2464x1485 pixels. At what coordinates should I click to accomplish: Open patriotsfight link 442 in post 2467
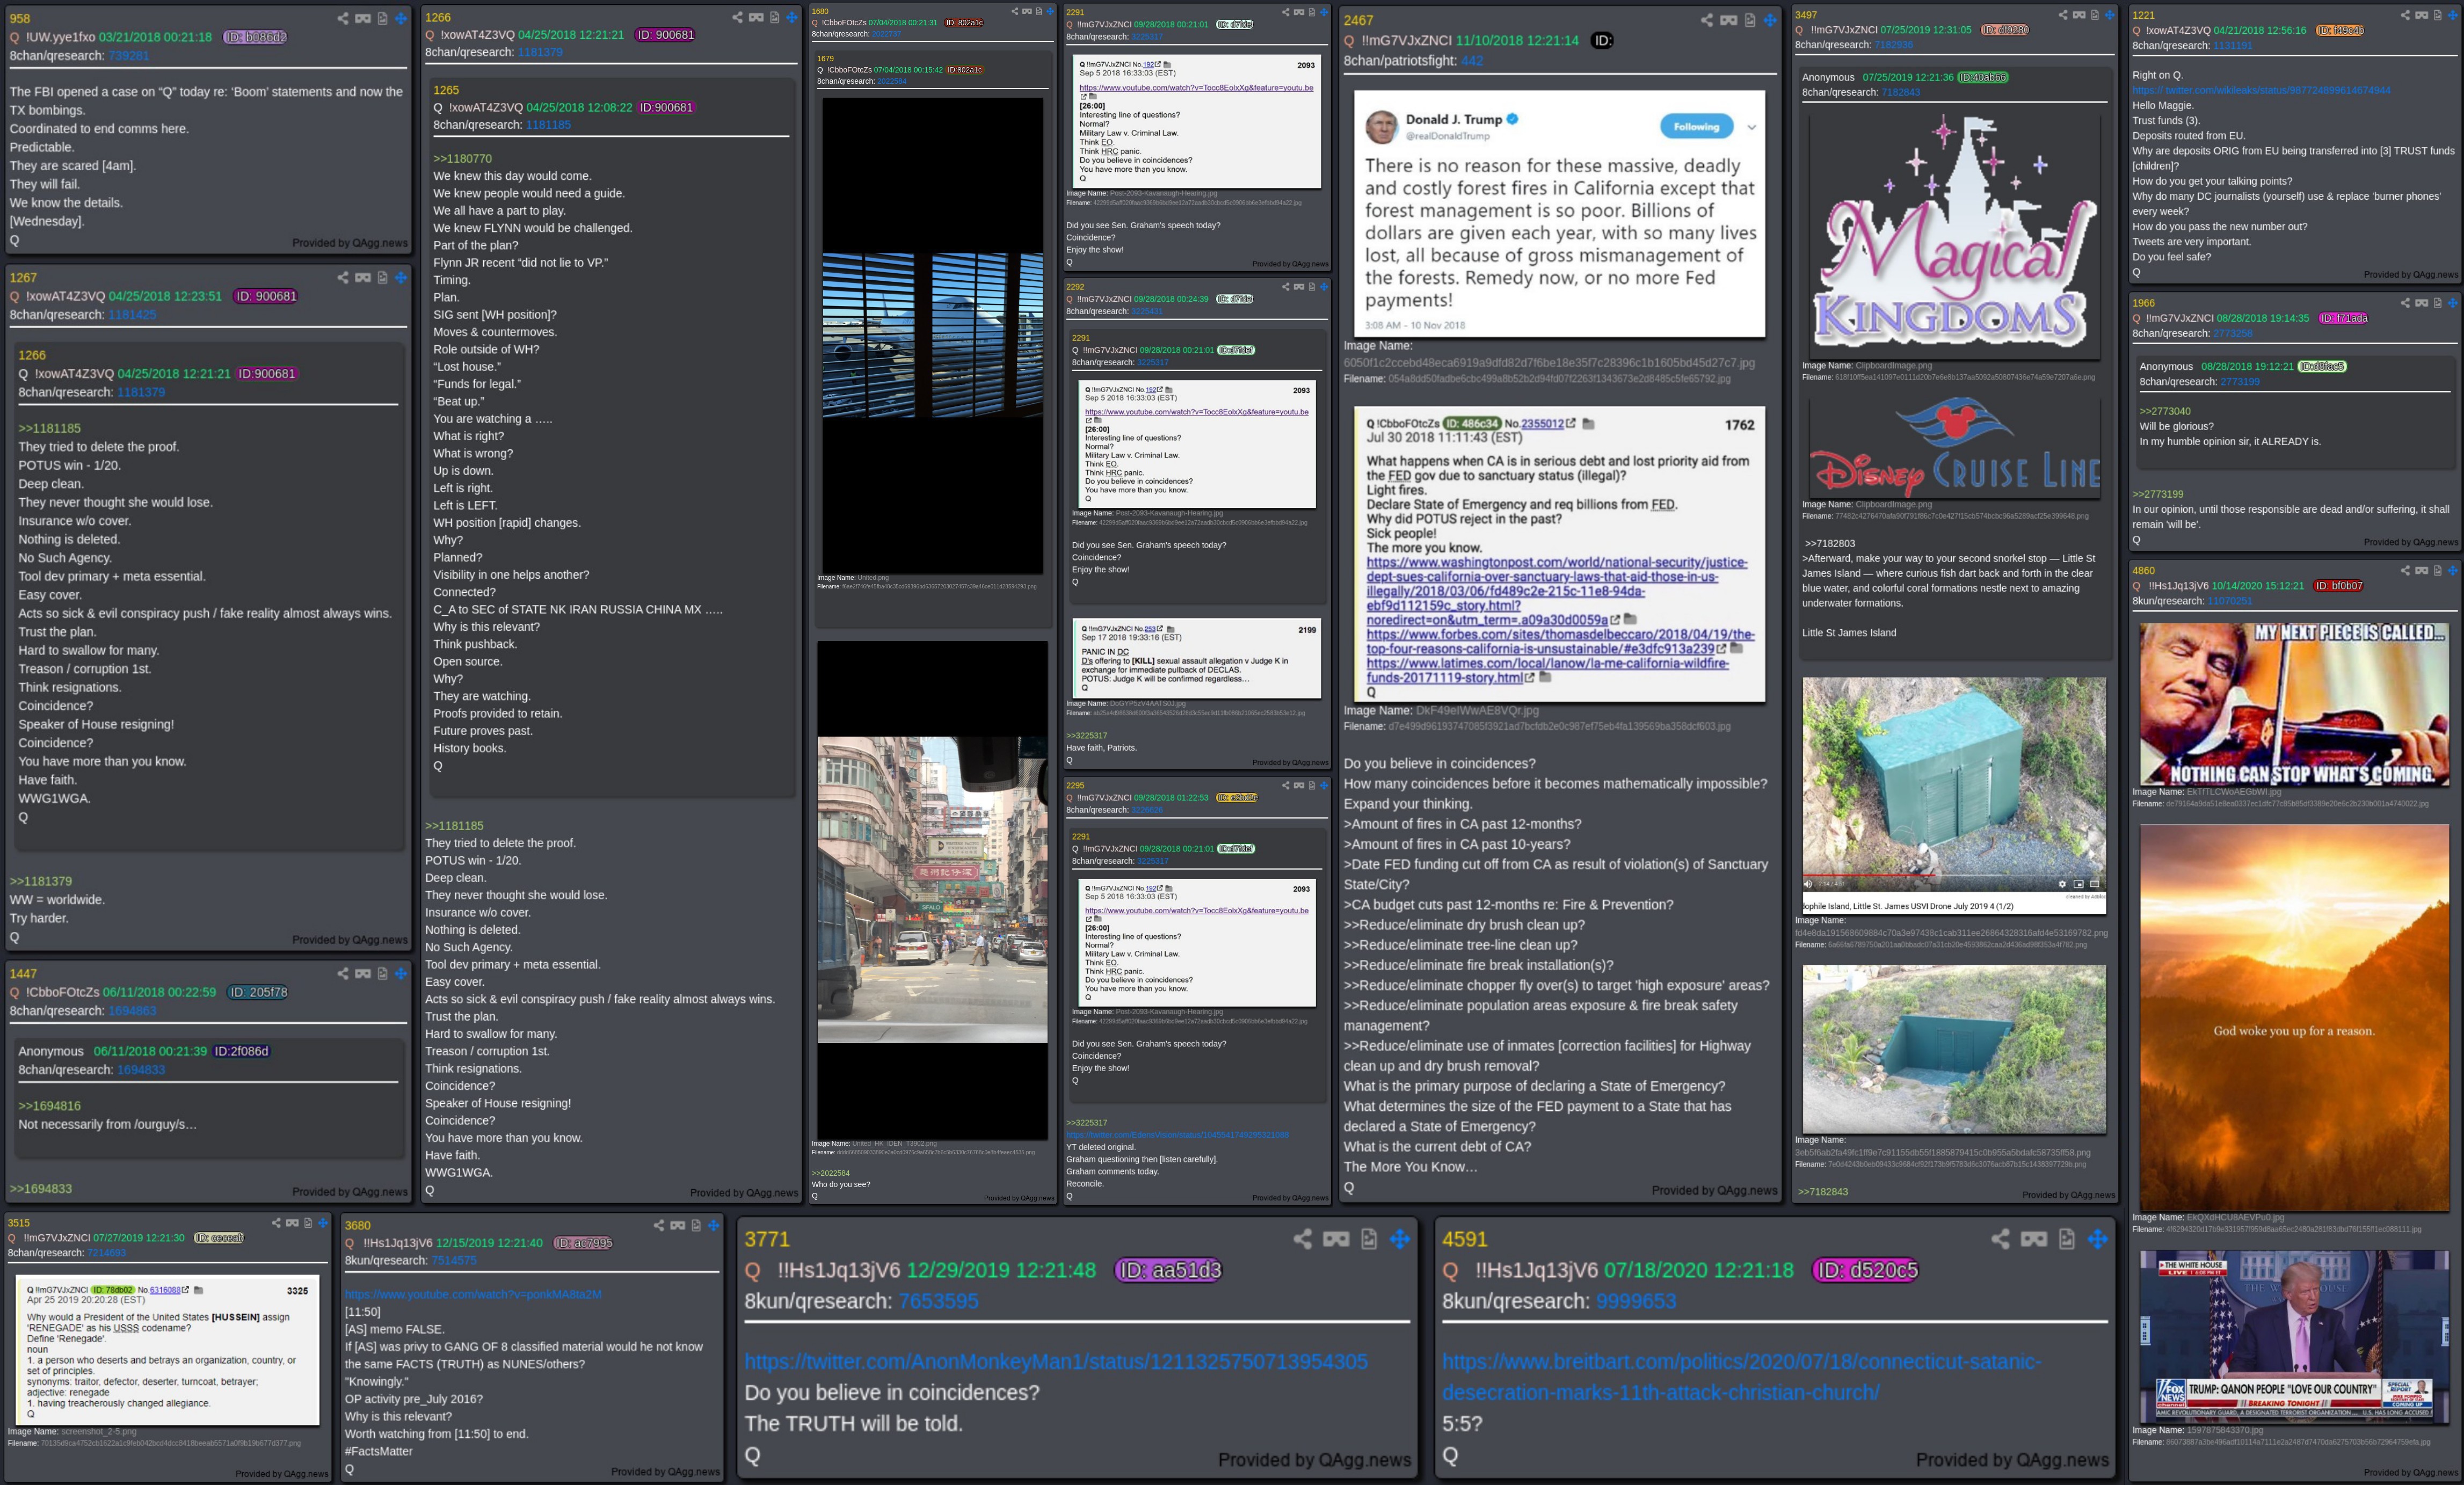coord(1472,61)
